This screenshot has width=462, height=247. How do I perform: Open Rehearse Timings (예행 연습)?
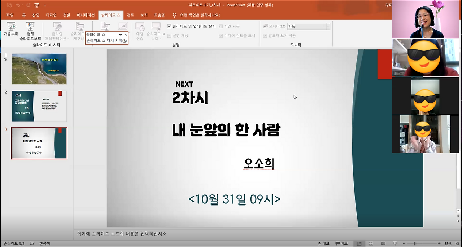click(139, 31)
